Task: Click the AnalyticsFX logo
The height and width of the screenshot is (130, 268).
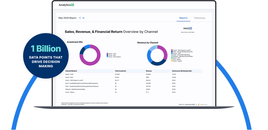Action: pos(66,5)
